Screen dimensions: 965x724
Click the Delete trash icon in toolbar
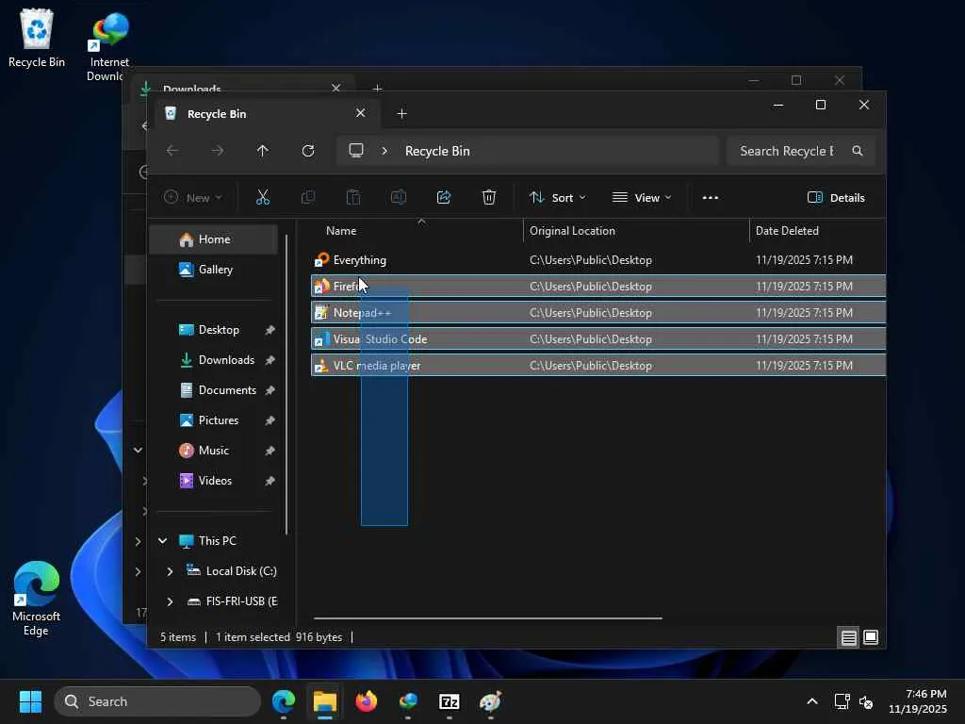click(x=489, y=197)
